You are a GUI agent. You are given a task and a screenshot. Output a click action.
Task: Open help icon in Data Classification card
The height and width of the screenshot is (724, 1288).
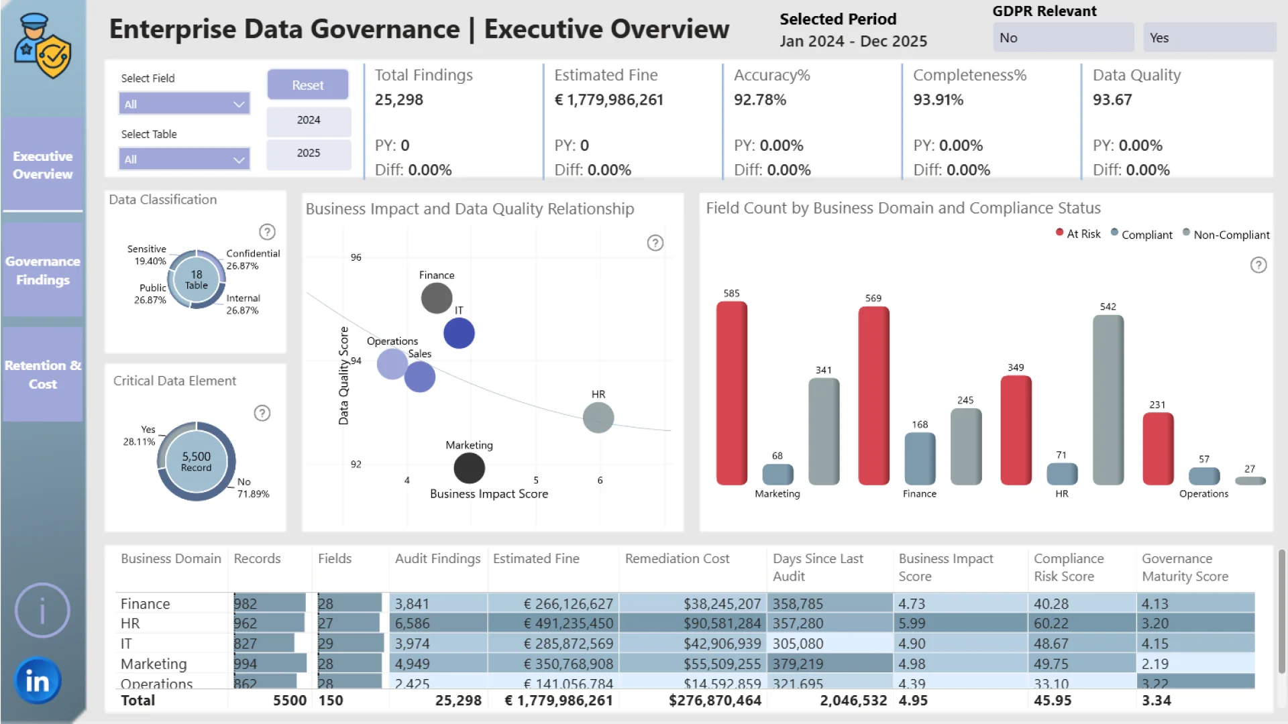[x=267, y=232]
